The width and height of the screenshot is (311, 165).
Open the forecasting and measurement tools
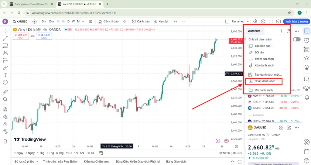click(x=5, y=60)
